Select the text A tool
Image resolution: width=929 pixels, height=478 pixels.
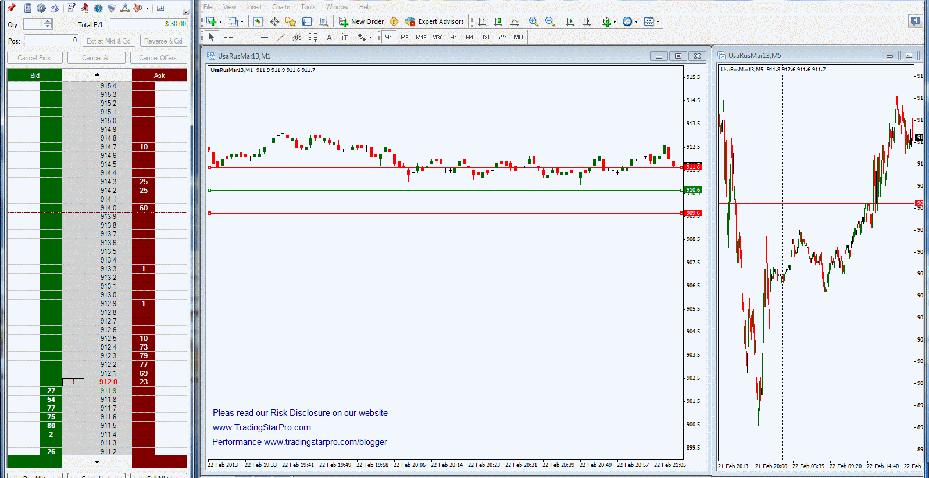pos(329,37)
